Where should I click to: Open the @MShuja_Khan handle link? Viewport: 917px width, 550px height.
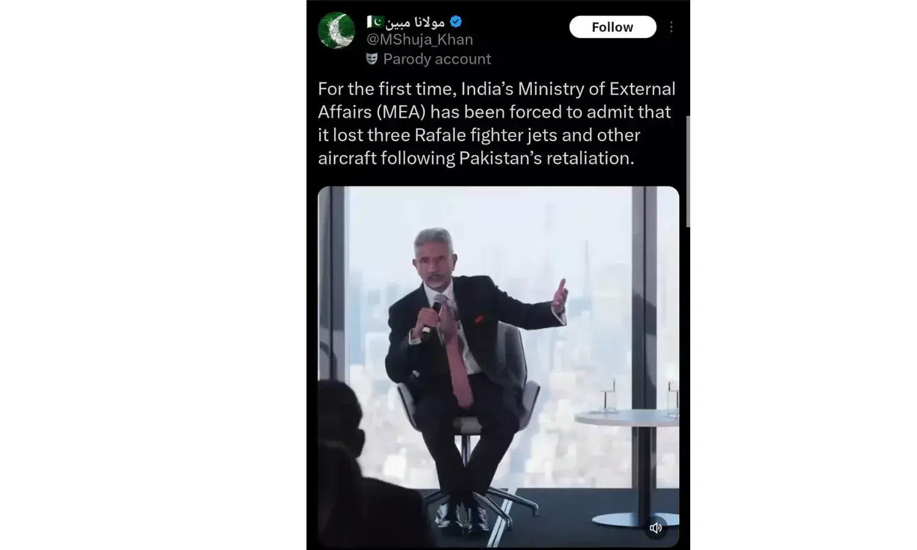click(419, 40)
